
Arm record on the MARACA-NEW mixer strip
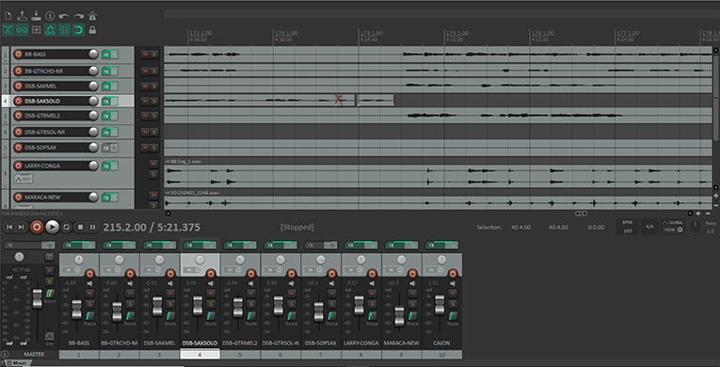[412, 274]
